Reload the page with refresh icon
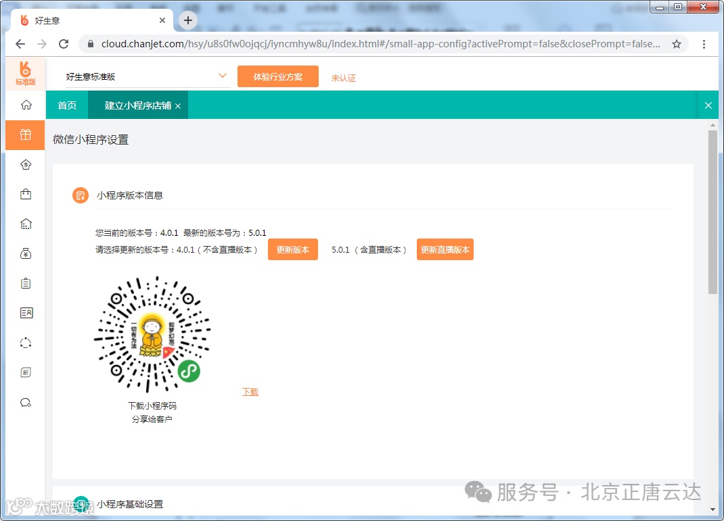The image size is (724, 521). pos(64,44)
